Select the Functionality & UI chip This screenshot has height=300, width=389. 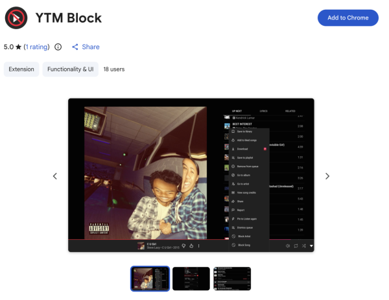coord(71,69)
